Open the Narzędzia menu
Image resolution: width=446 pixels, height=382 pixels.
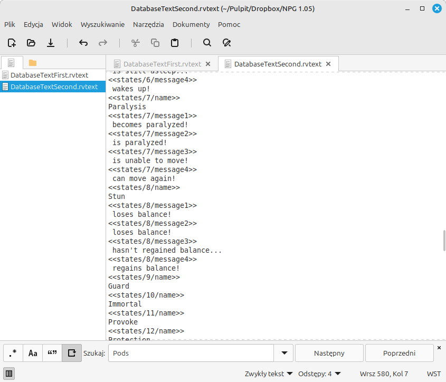[x=148, y=24]
